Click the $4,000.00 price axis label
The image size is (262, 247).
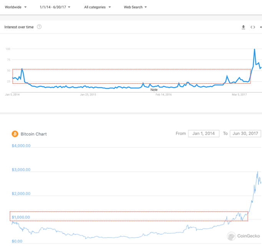click(x=21, y=145)
